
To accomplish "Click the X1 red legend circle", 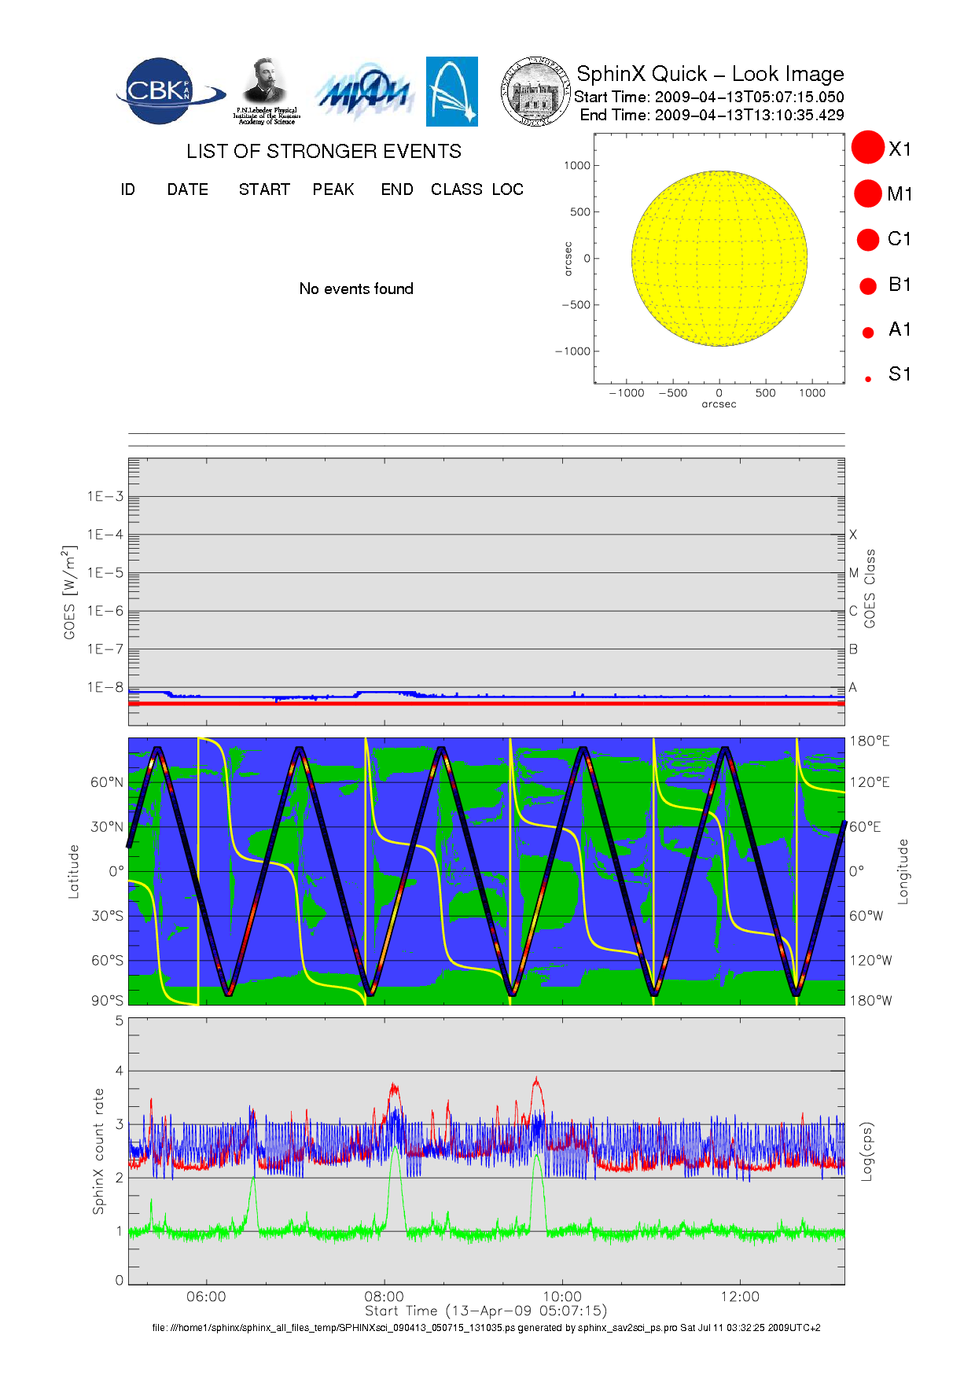I will click(x=868, y=148).
